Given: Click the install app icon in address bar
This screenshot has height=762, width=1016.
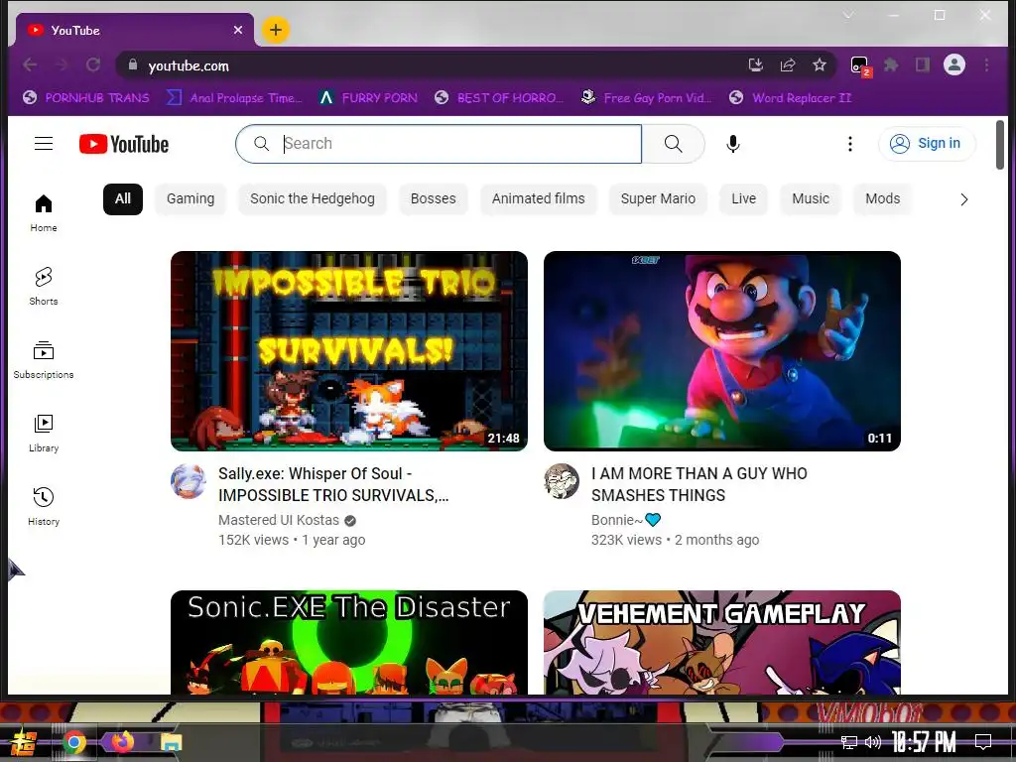Looking at the screenshot, I should [x=755, y=64].
